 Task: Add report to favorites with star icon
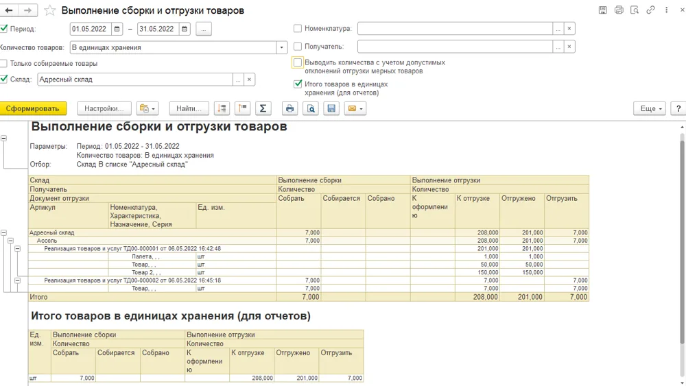click(x=50, y=10)
